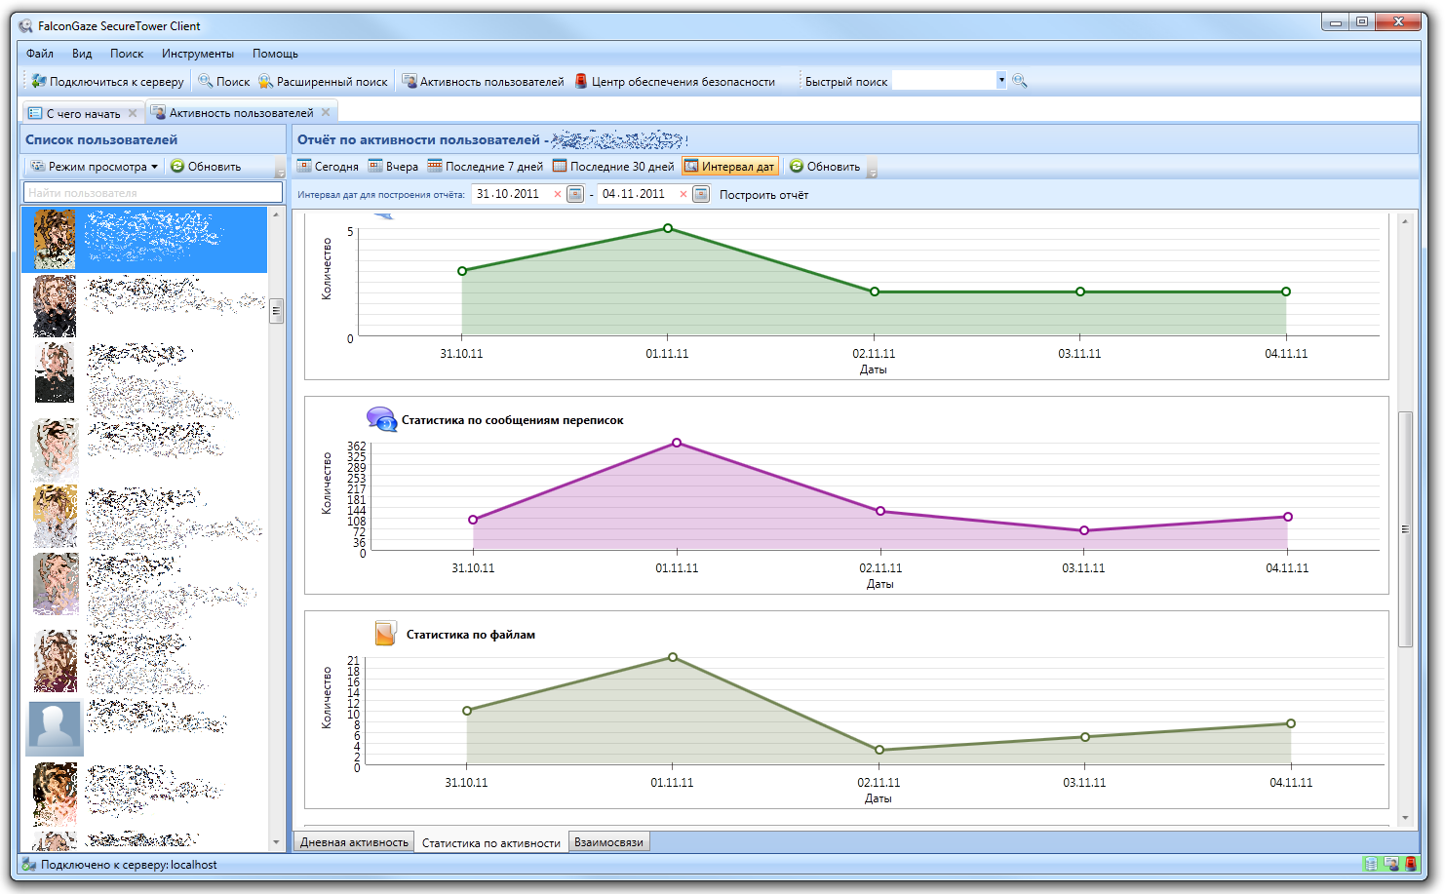
Task: Click the red alarm status bar icon
Action: point(1410,864)
